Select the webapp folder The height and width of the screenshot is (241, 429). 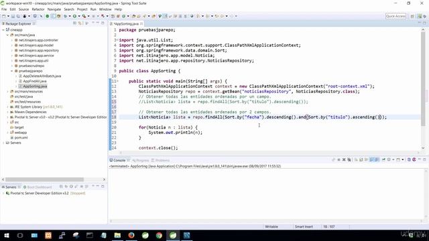(18, 133)
